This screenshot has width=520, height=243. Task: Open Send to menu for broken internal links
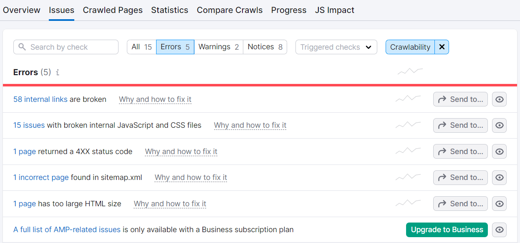tap(460, 99)
